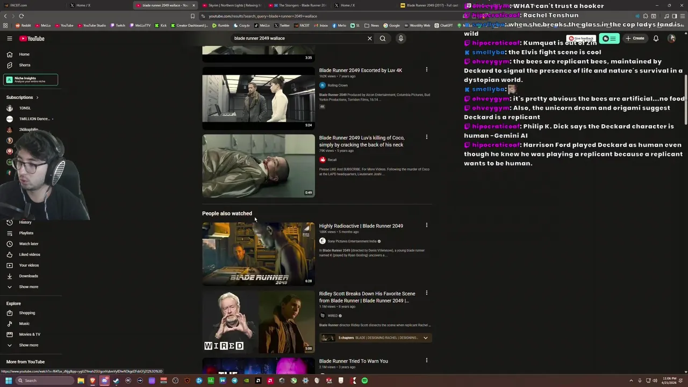Click the search magnifier button
The image size is (688, 387).
[383, 38]
